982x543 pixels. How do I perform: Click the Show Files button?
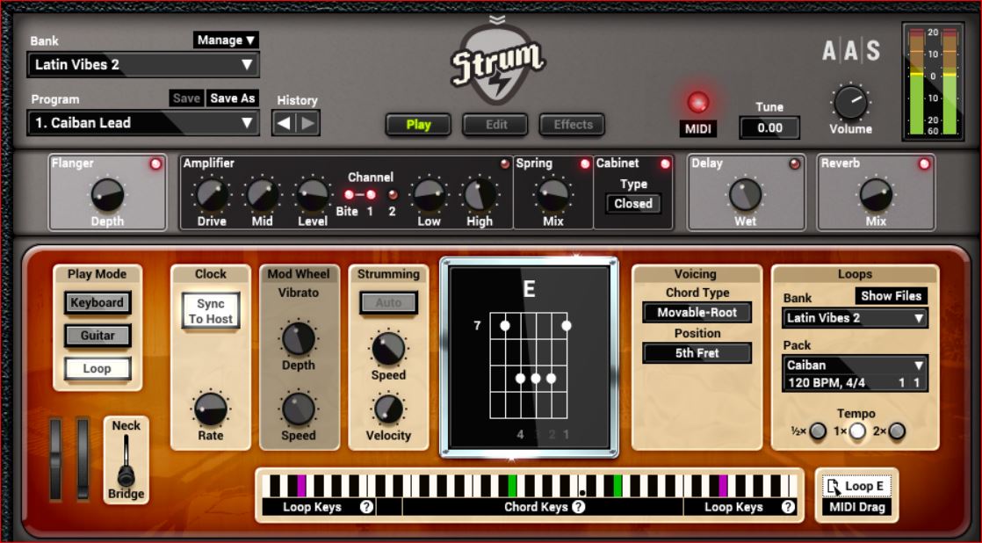tap(892, 295)
